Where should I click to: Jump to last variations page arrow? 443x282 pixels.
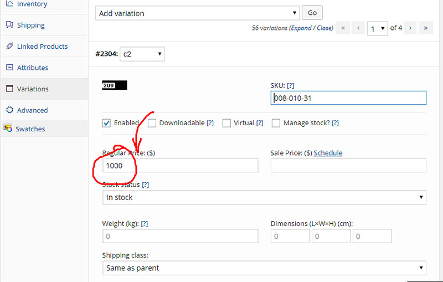425,28
